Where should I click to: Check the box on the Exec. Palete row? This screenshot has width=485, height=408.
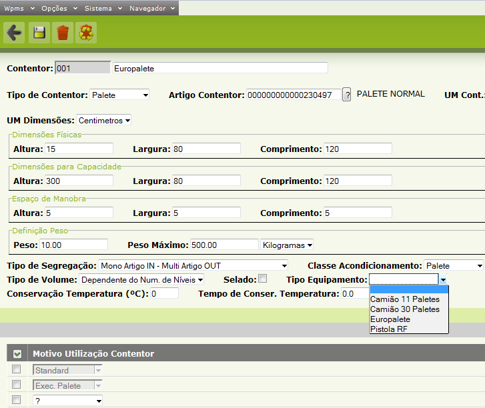[17, 385]
